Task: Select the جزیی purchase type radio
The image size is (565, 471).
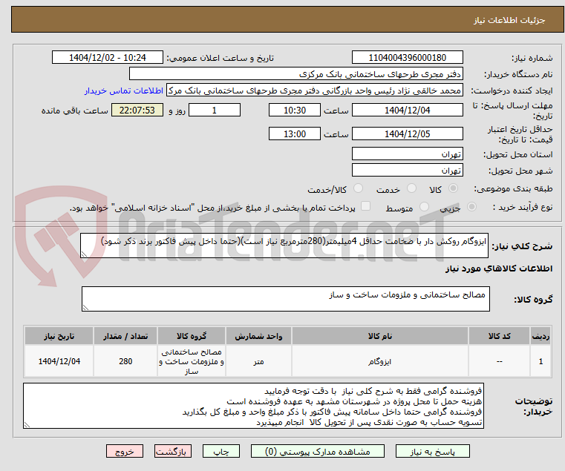Action: tap(471, 207)
